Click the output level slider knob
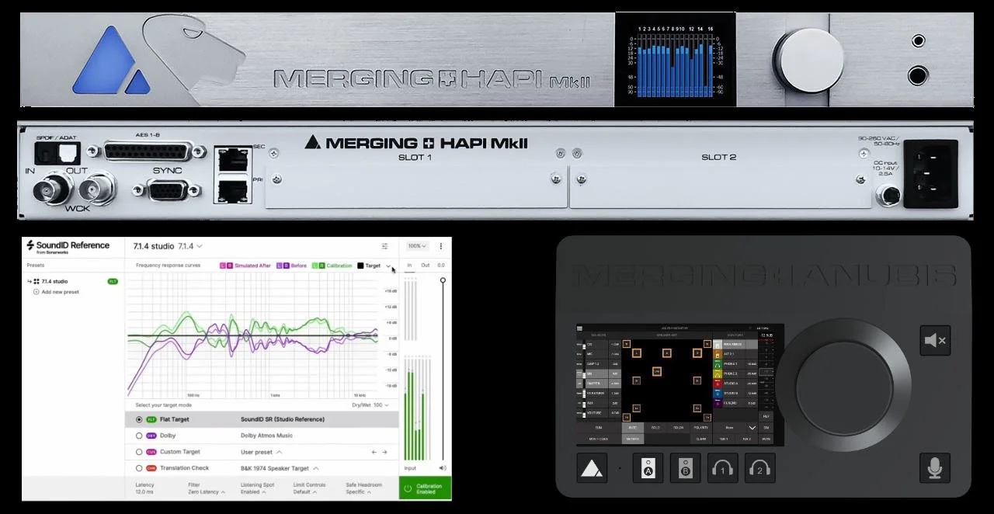Viewport: 994px width, 514px height. 441,281
